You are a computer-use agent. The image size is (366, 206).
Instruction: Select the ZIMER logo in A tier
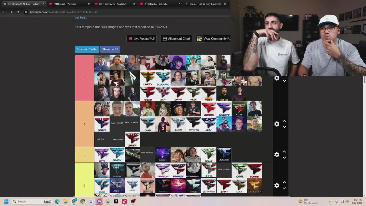pyautogui.click(x=132, y=139)
